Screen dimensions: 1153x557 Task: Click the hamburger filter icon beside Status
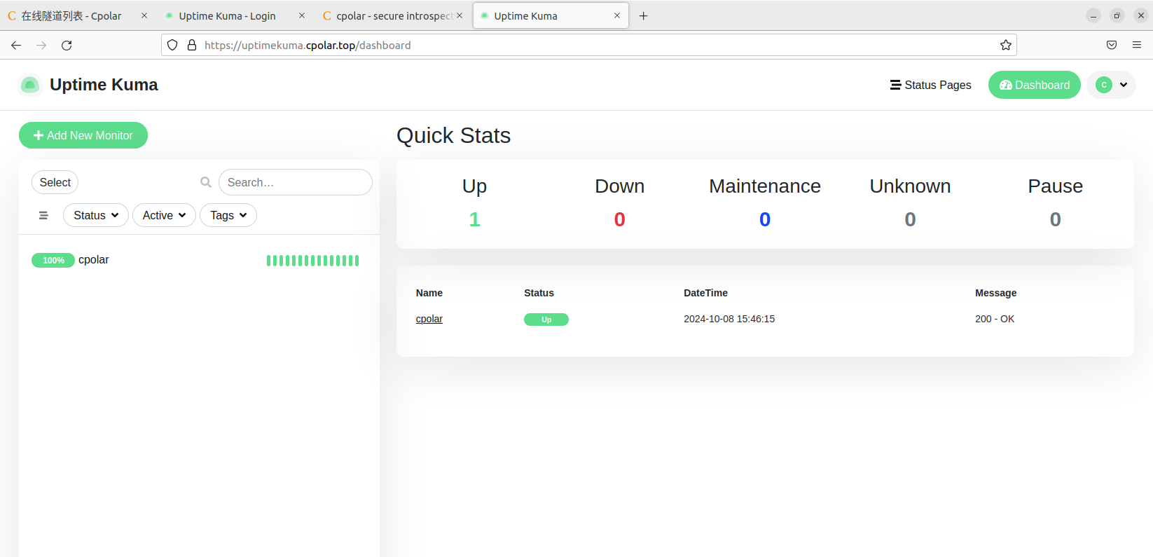point(43,215)
